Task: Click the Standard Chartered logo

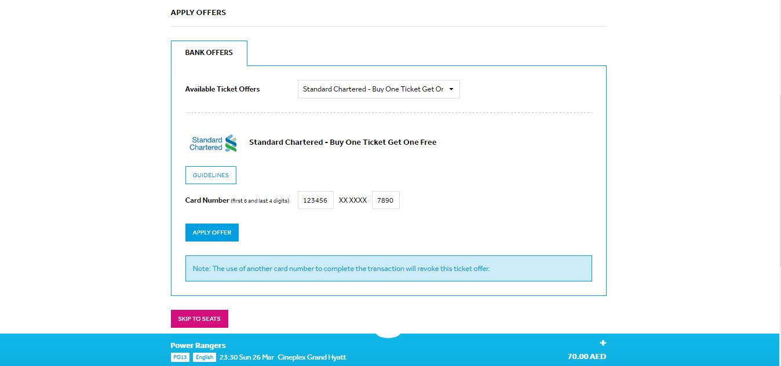Action: point(213,143)
